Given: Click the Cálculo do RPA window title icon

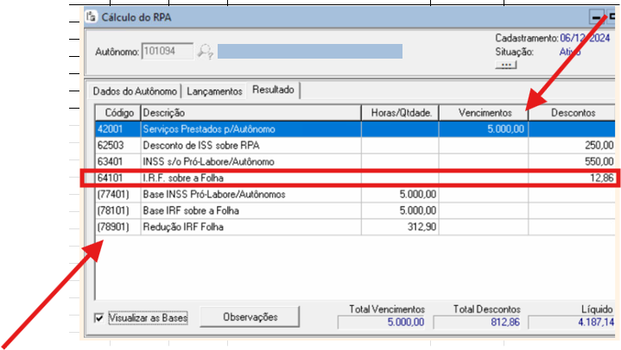Looking at the screenshot, I should pos(92,16).
